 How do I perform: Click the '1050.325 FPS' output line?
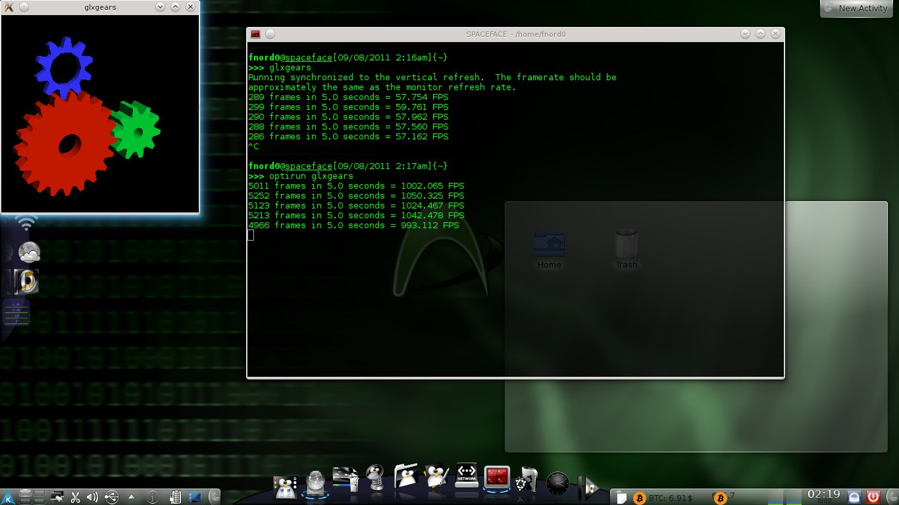click(x=356, y=196)
